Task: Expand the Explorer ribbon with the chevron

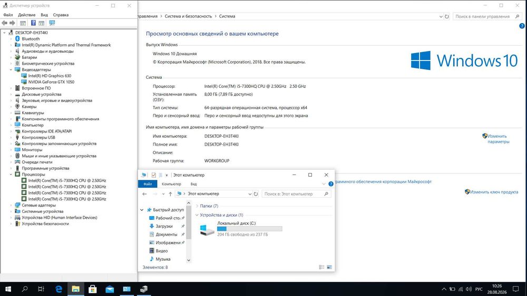Action: click(x=324, y=184)
